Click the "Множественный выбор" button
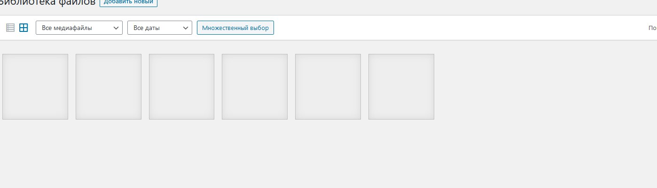 (235, 28)
